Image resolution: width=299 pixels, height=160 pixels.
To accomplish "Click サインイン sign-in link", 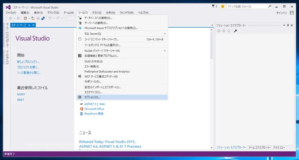I will pyautogui.click(x=281, y=13).
